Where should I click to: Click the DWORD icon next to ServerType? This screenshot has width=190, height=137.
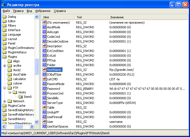[45, 103]
